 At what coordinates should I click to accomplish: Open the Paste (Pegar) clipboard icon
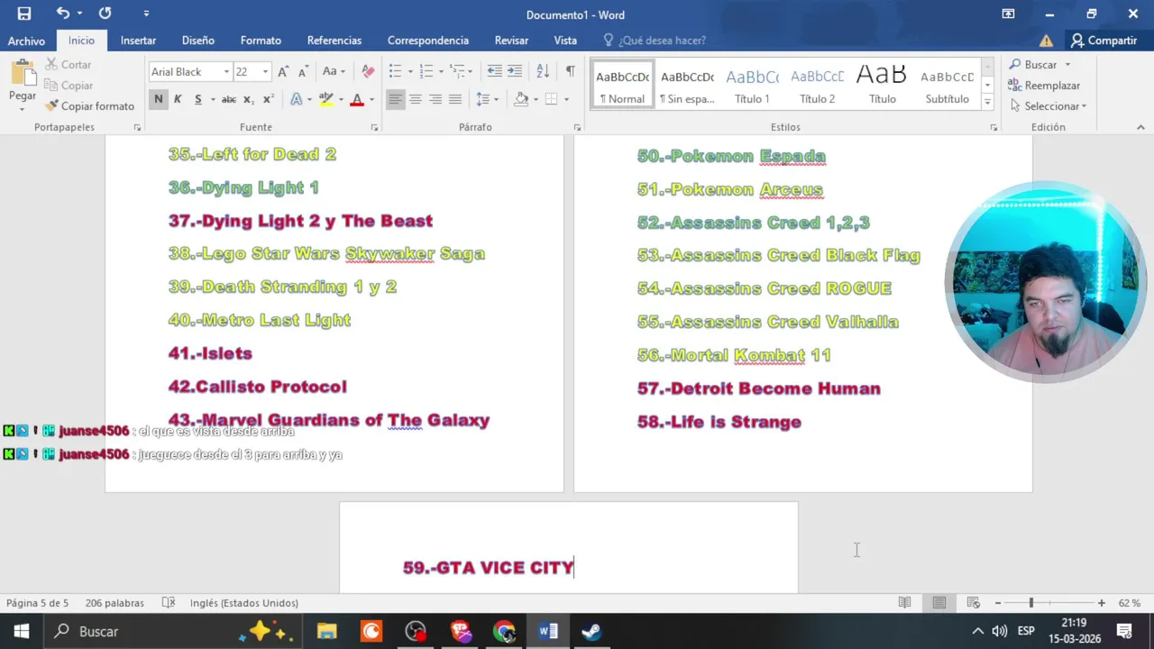(x=23, y=74)
